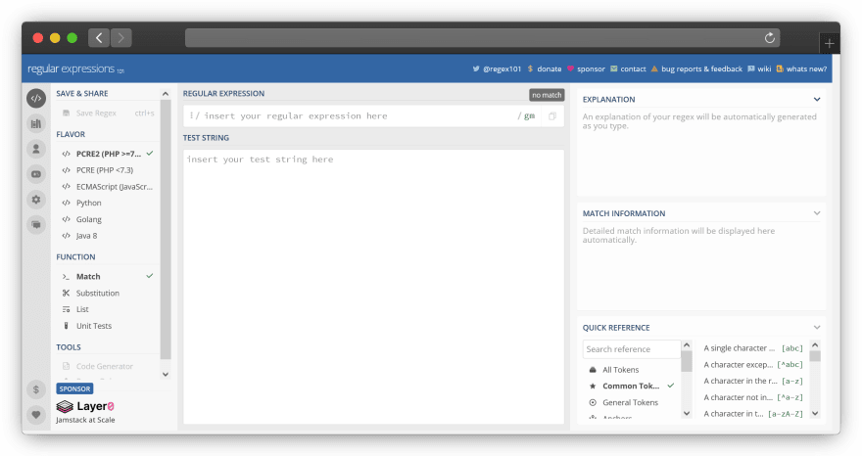Open the contact link in header
This screenshot has height=456, width=862.
pos(628,68)
